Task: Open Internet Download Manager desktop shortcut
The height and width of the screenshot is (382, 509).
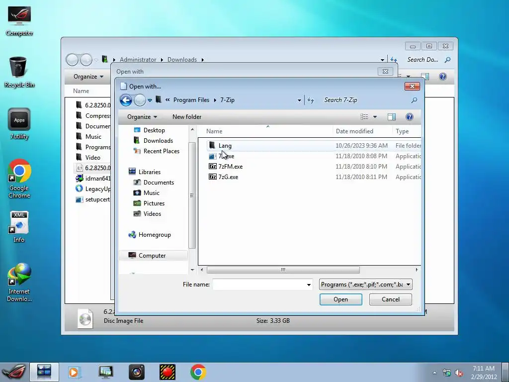Action: click(x=19, y=283)
